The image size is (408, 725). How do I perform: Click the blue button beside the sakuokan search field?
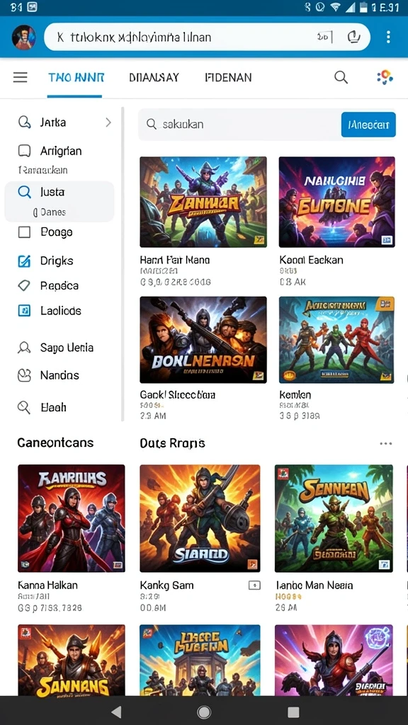coord(368,125)
